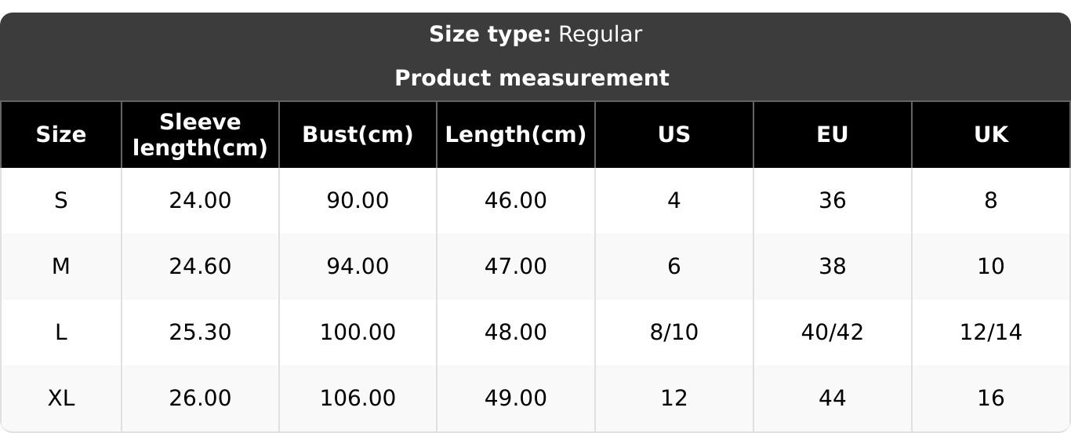Image resolution: width=1071 pixels, height=433 pixels.
Task: Select the 8/10 US size cell
Action: pyautogui.click(x=673, y=333)
